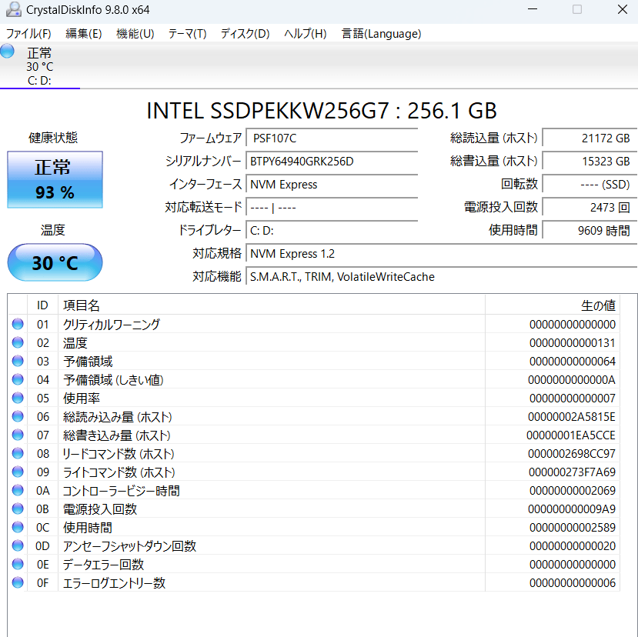
Task: Click status icon for 電源投入回数 row
Action: (18, 509)
